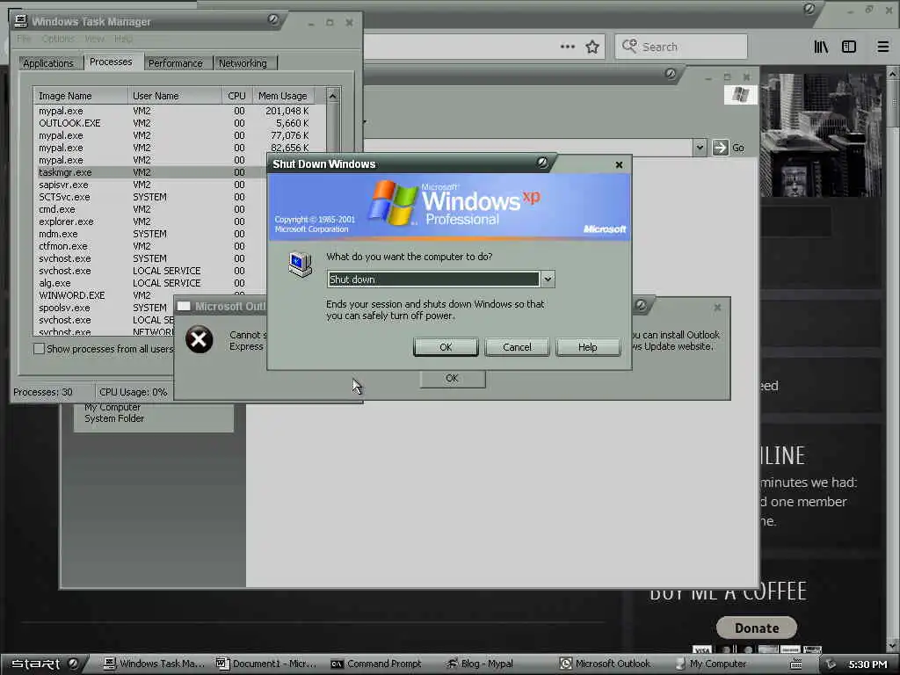Enable Show processes from all users checkbox

[39, 348]
